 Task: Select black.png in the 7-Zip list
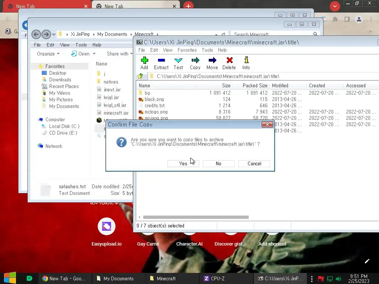[x=154, y=99]
